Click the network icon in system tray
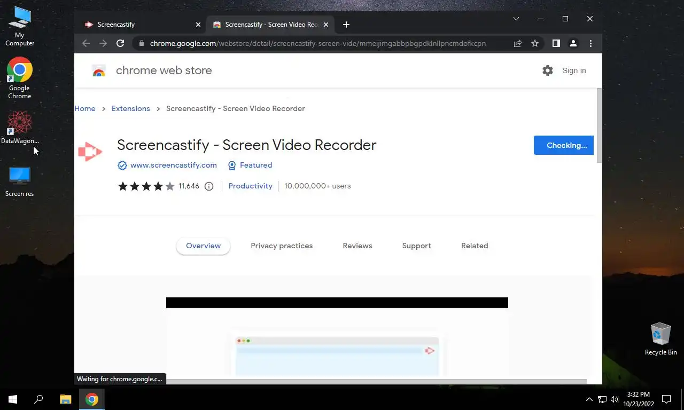 602,399
